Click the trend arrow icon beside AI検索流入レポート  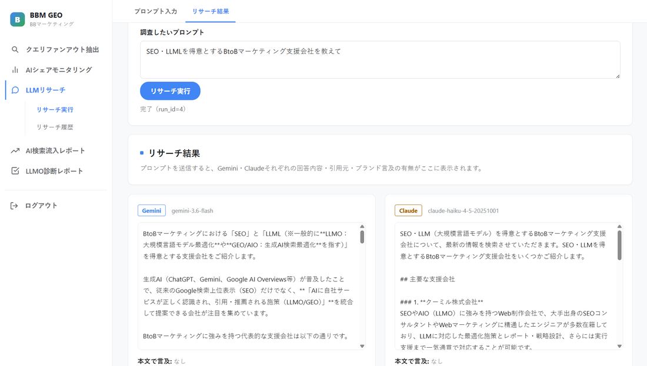pos(15,151)
